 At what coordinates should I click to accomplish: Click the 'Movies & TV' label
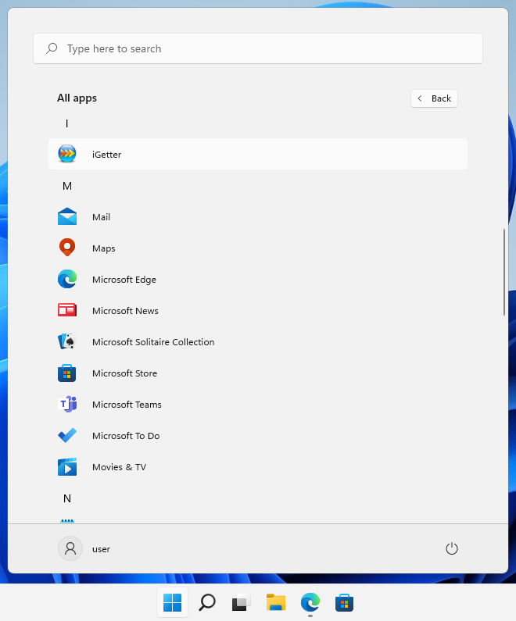point(120,467)
